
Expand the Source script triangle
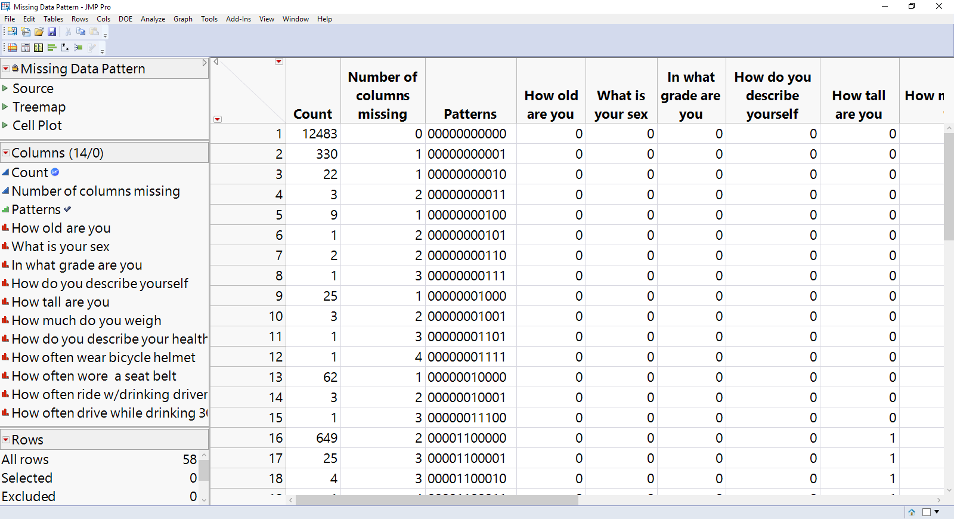(x=5, y=88)
